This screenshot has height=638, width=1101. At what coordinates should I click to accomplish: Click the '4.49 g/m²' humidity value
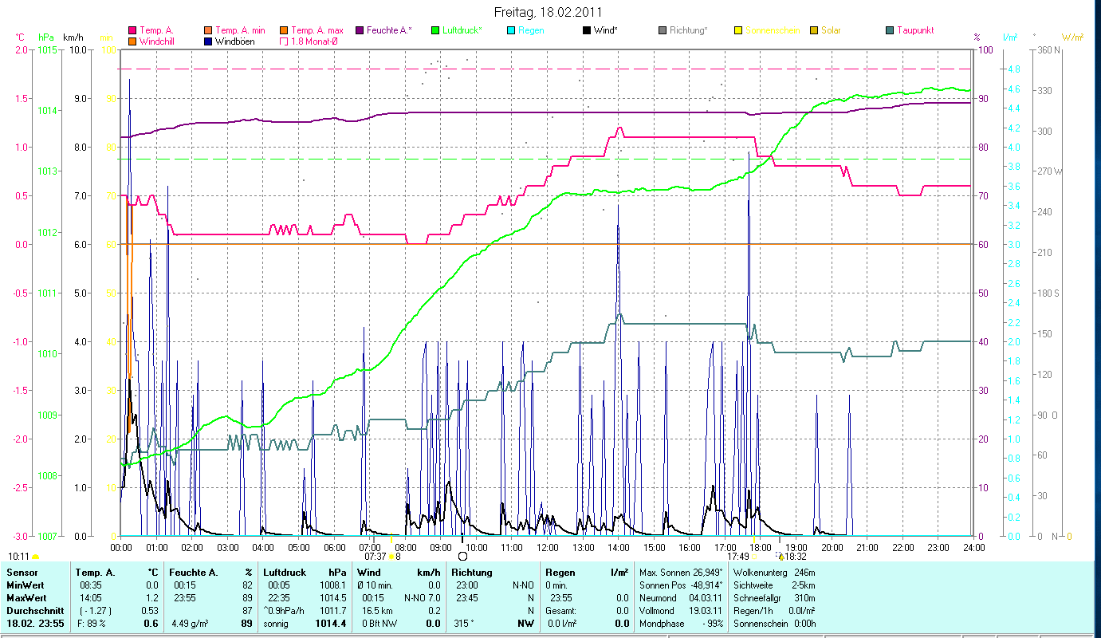pos(191,623)
